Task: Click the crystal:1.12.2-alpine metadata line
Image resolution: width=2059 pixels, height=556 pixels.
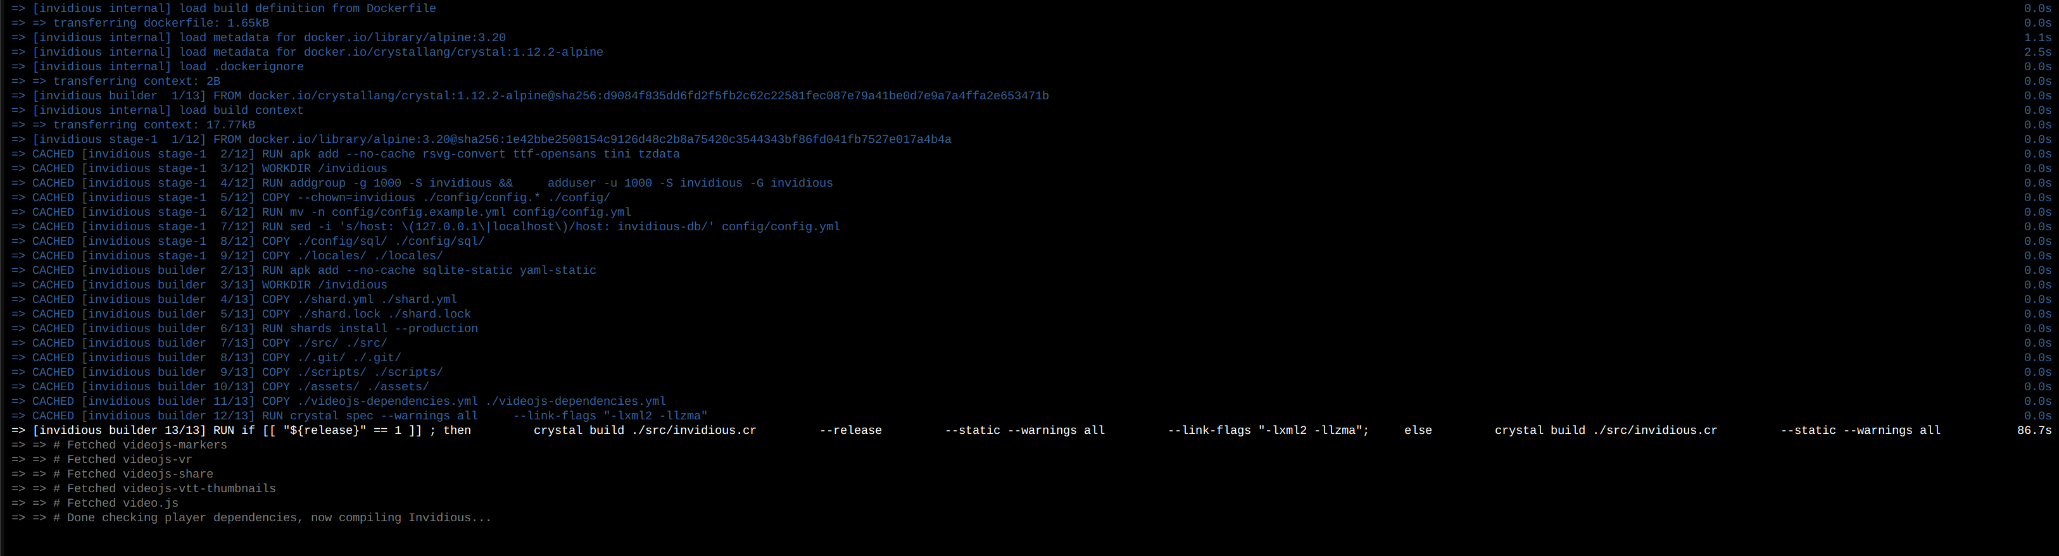Action: click(307, 52)
